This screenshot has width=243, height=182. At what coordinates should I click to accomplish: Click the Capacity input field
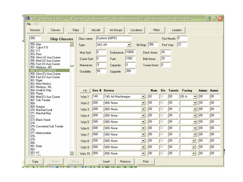coord(130,65)
